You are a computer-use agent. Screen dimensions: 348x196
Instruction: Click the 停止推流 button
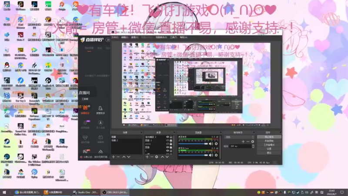(x=269, y=137)
